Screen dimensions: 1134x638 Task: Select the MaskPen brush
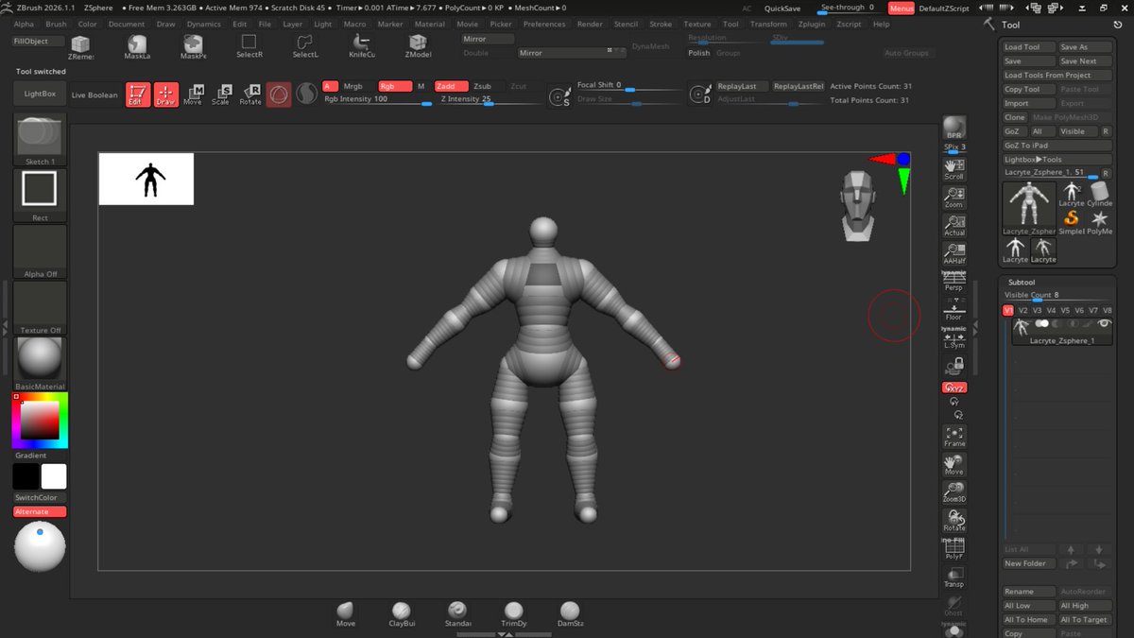(193, 46)
